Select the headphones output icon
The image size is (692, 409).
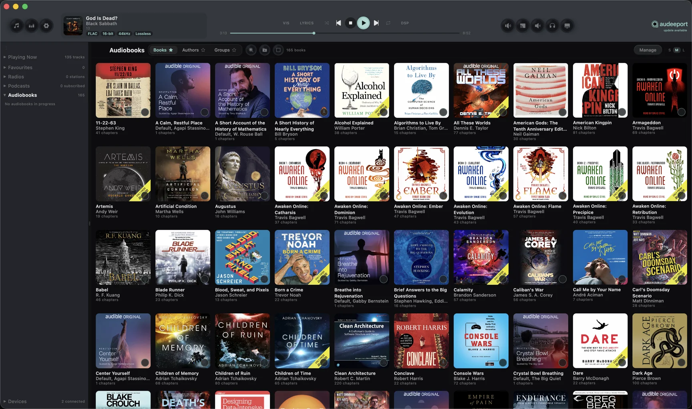[552, 26]
